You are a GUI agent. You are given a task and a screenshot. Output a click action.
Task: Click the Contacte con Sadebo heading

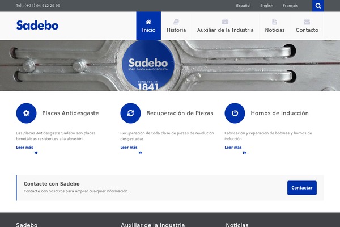[52, 184]
